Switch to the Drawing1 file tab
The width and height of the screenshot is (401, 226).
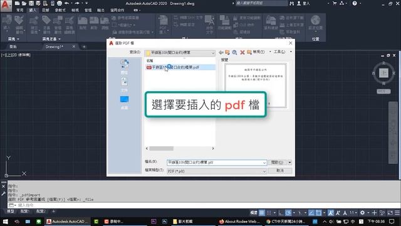click(55, 46)
